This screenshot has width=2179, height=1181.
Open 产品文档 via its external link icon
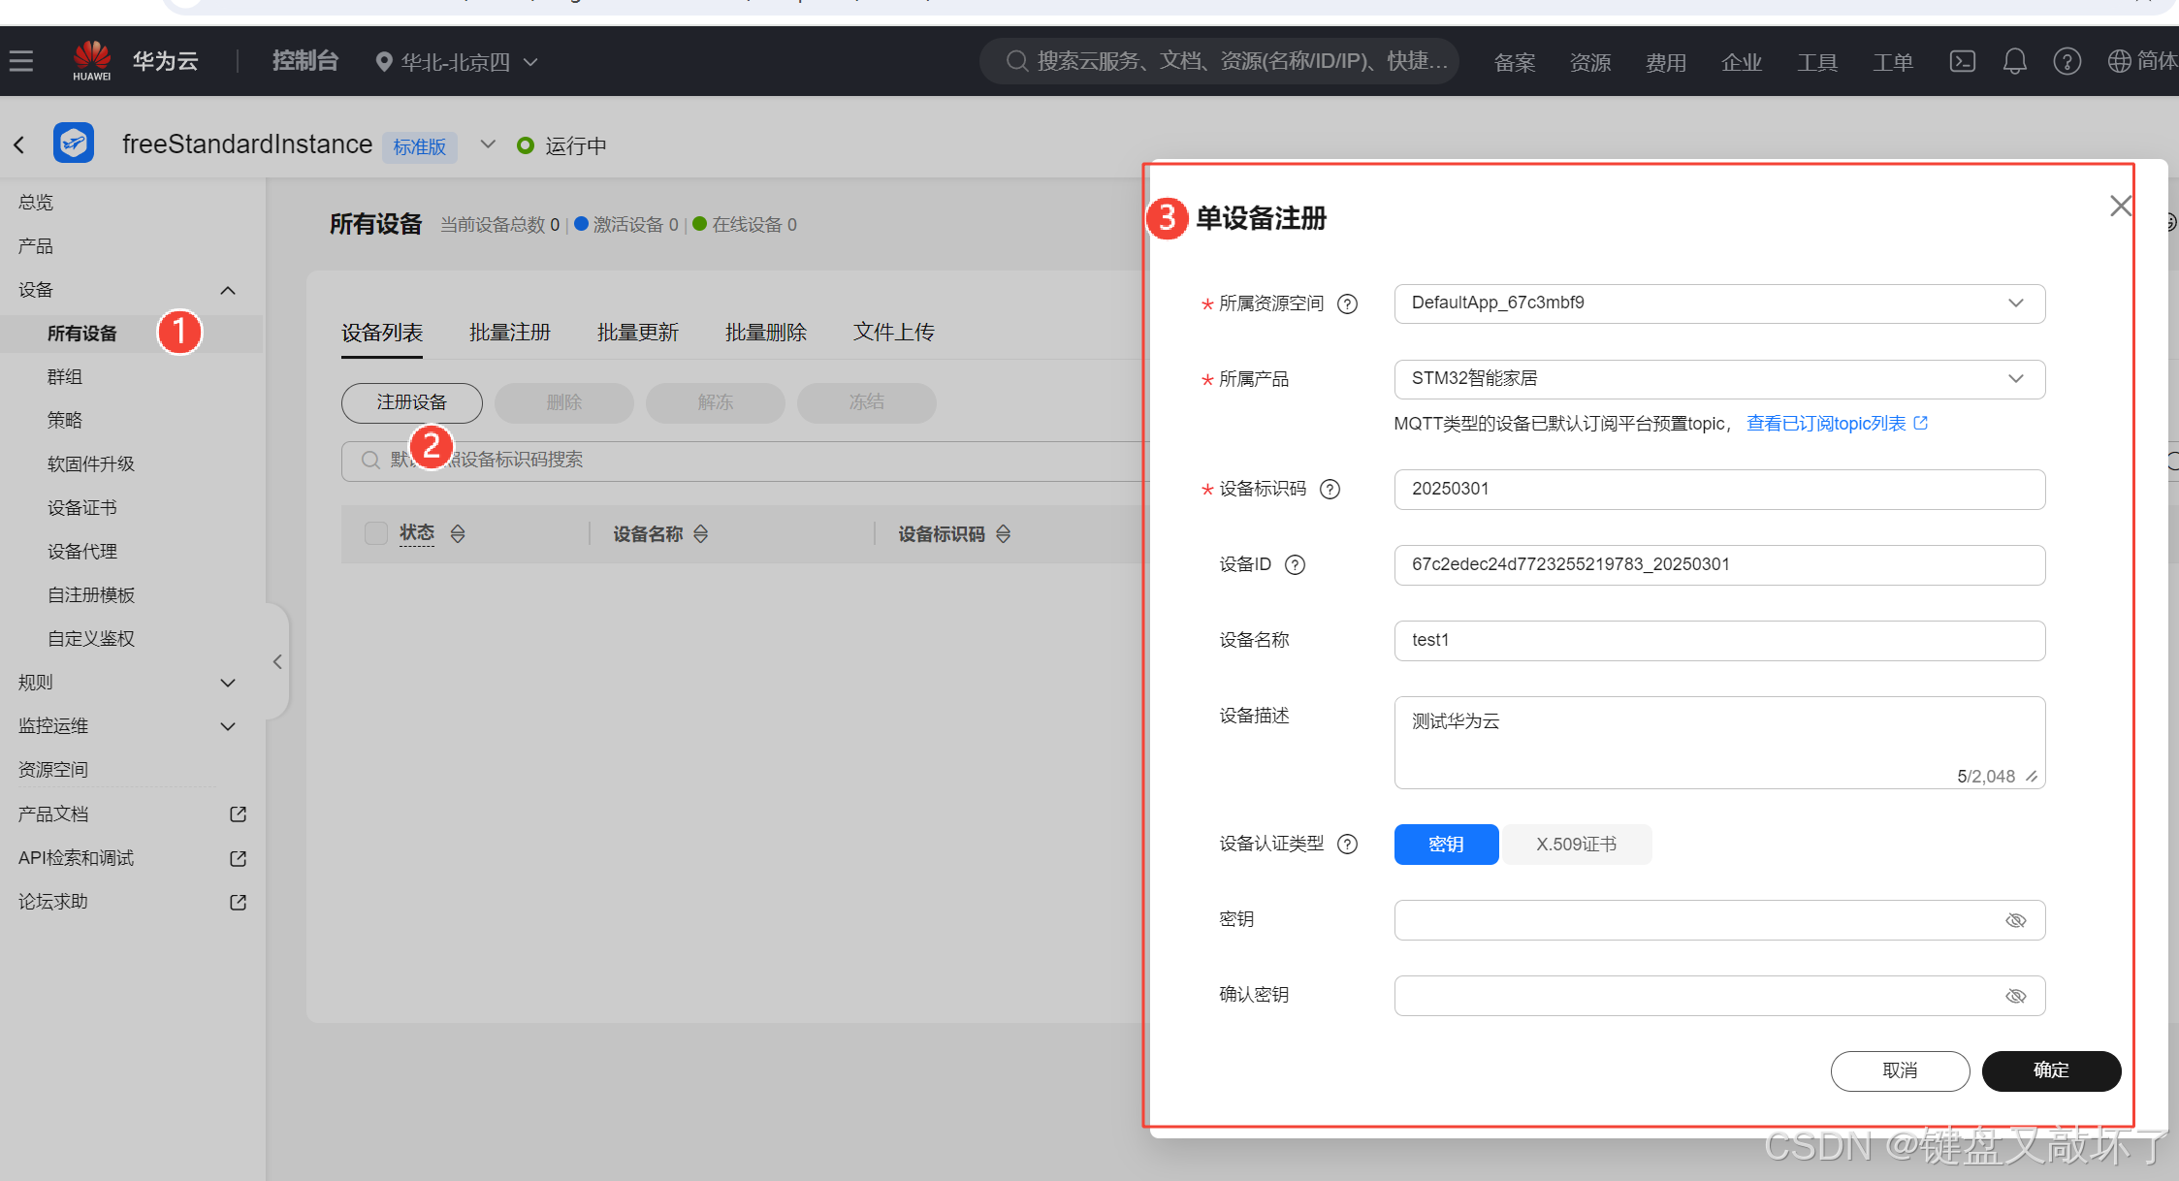click(237, 814)
